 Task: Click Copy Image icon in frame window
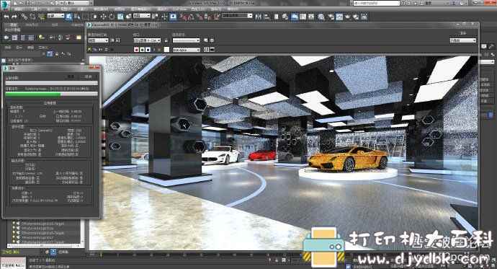[95, 50]
